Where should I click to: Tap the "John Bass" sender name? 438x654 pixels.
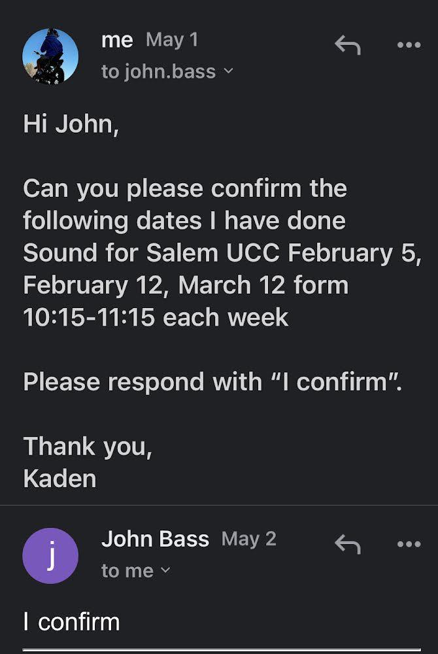[155, 539]
